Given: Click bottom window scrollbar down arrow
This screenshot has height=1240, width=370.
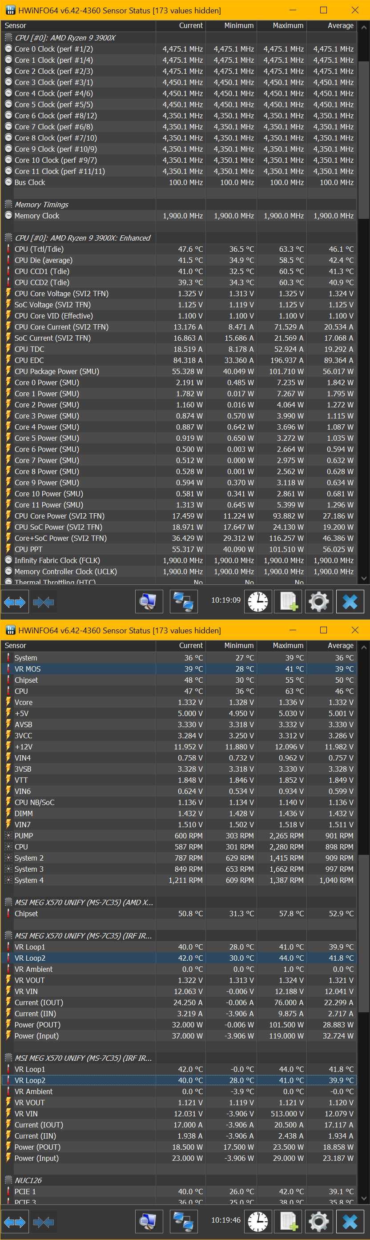Looking at the screenshot, I should [364, 1199].
